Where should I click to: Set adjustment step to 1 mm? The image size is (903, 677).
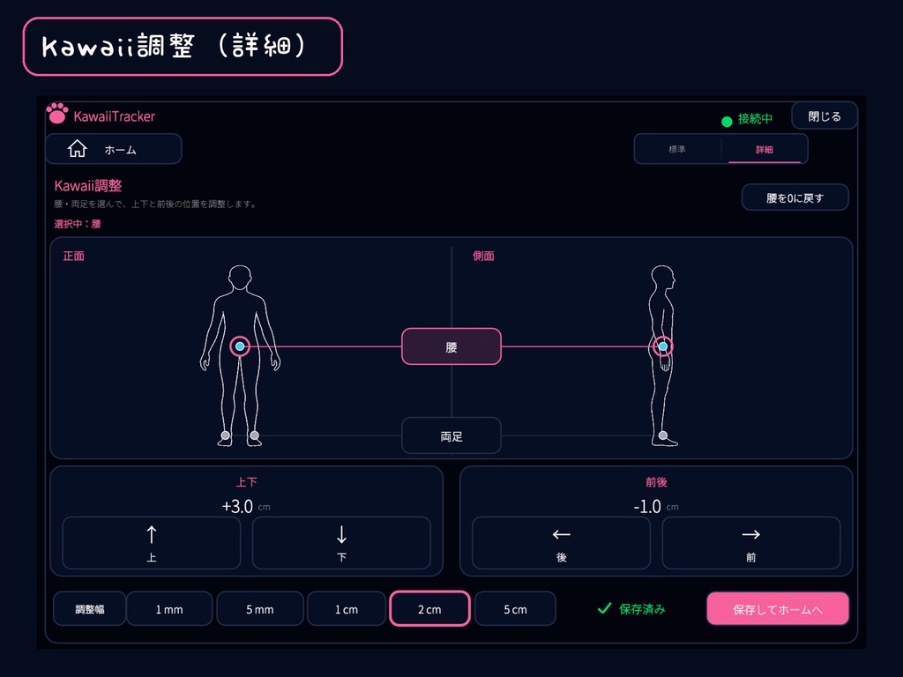coord(169,609)
